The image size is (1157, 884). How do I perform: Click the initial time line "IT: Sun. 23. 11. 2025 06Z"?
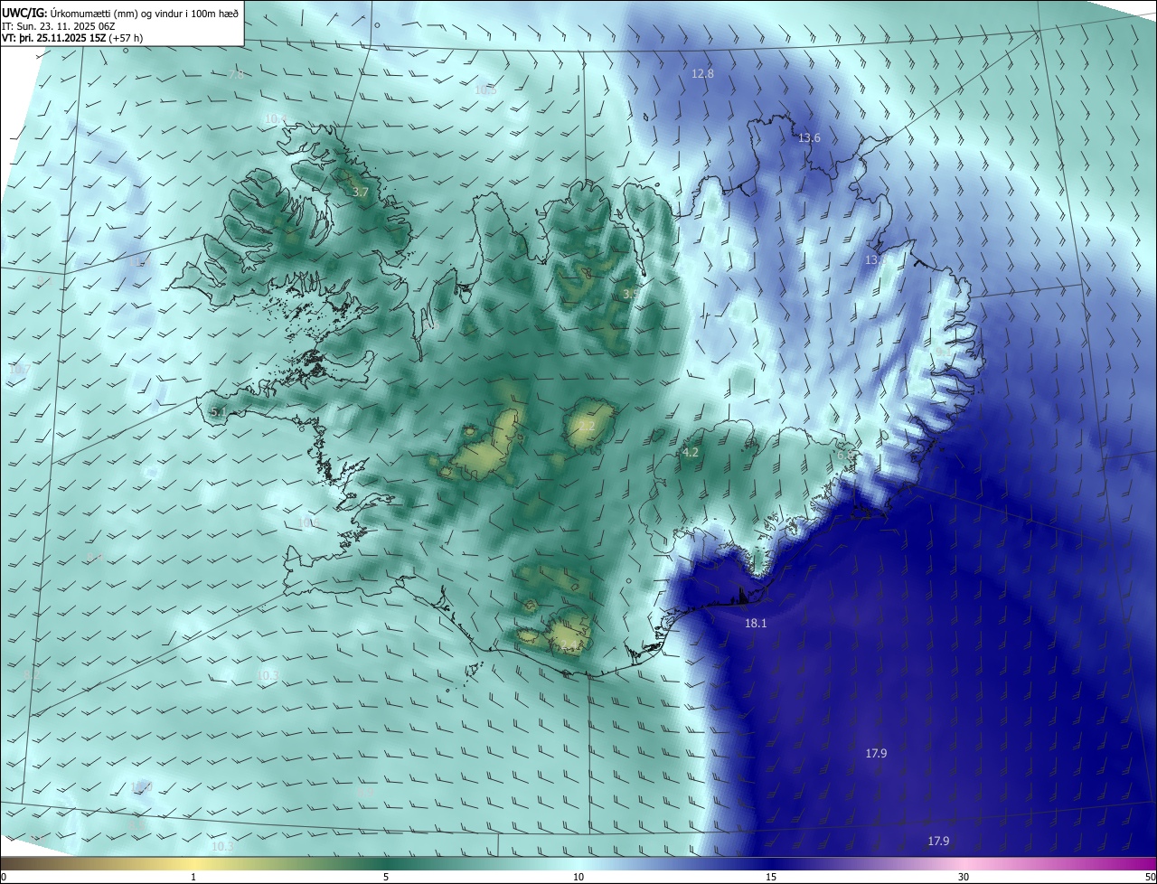58,25
